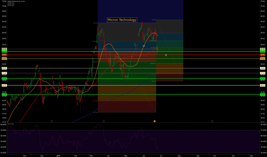Click the orange earnings marker near late June
Screen dimensions: 267x157
pyautogui.click(x=155, y=121)
